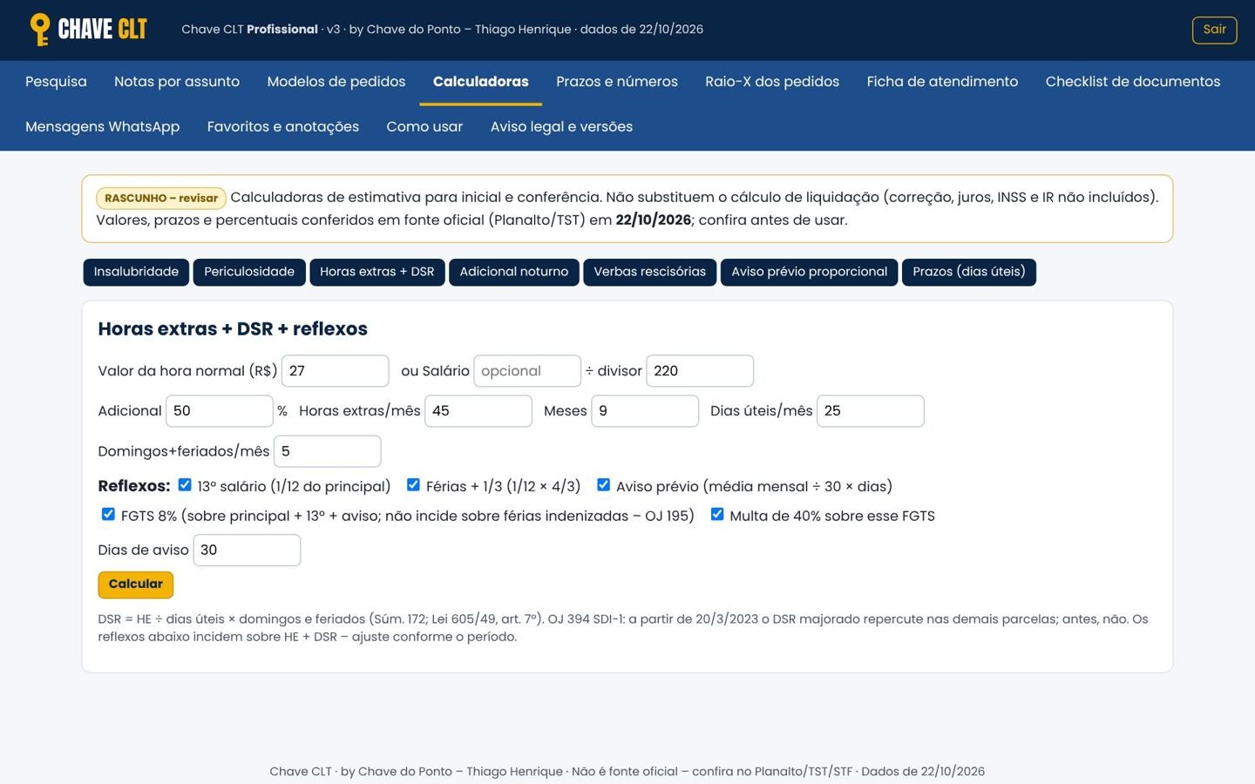Open Aviso legal e versões
The image size is (1255, 784).
(x=561, y=127)
